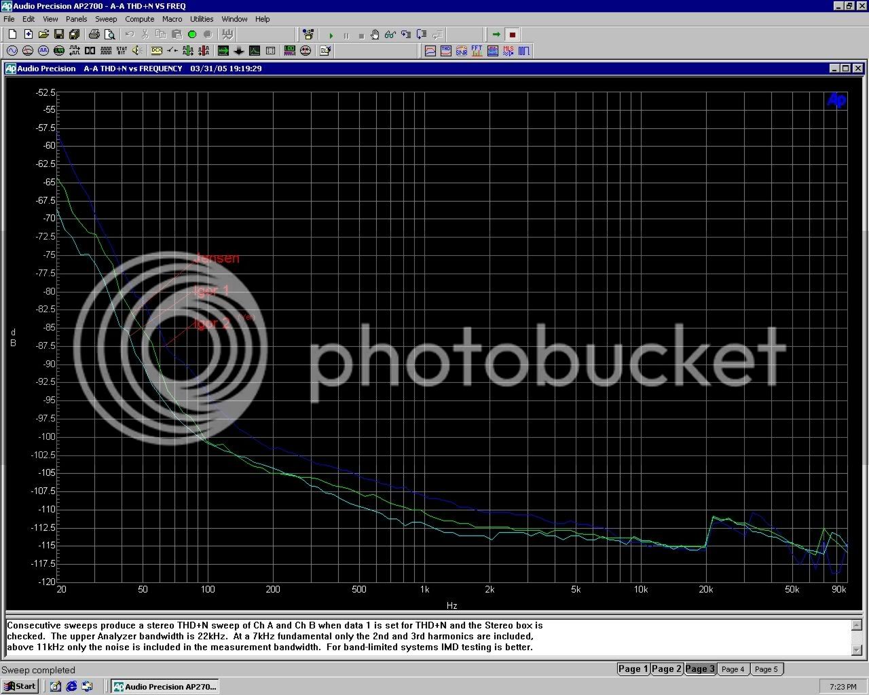Click the Sweep completed status text
869x695 pixels.
point(38,670)
